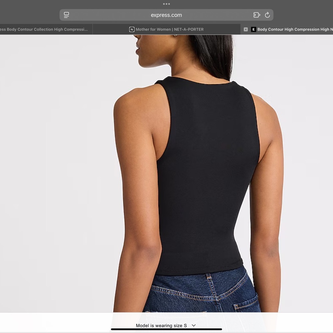Open the page menu icon in address bar
Image resolution: width=333 pixels, height=333 pixels.
66,15
